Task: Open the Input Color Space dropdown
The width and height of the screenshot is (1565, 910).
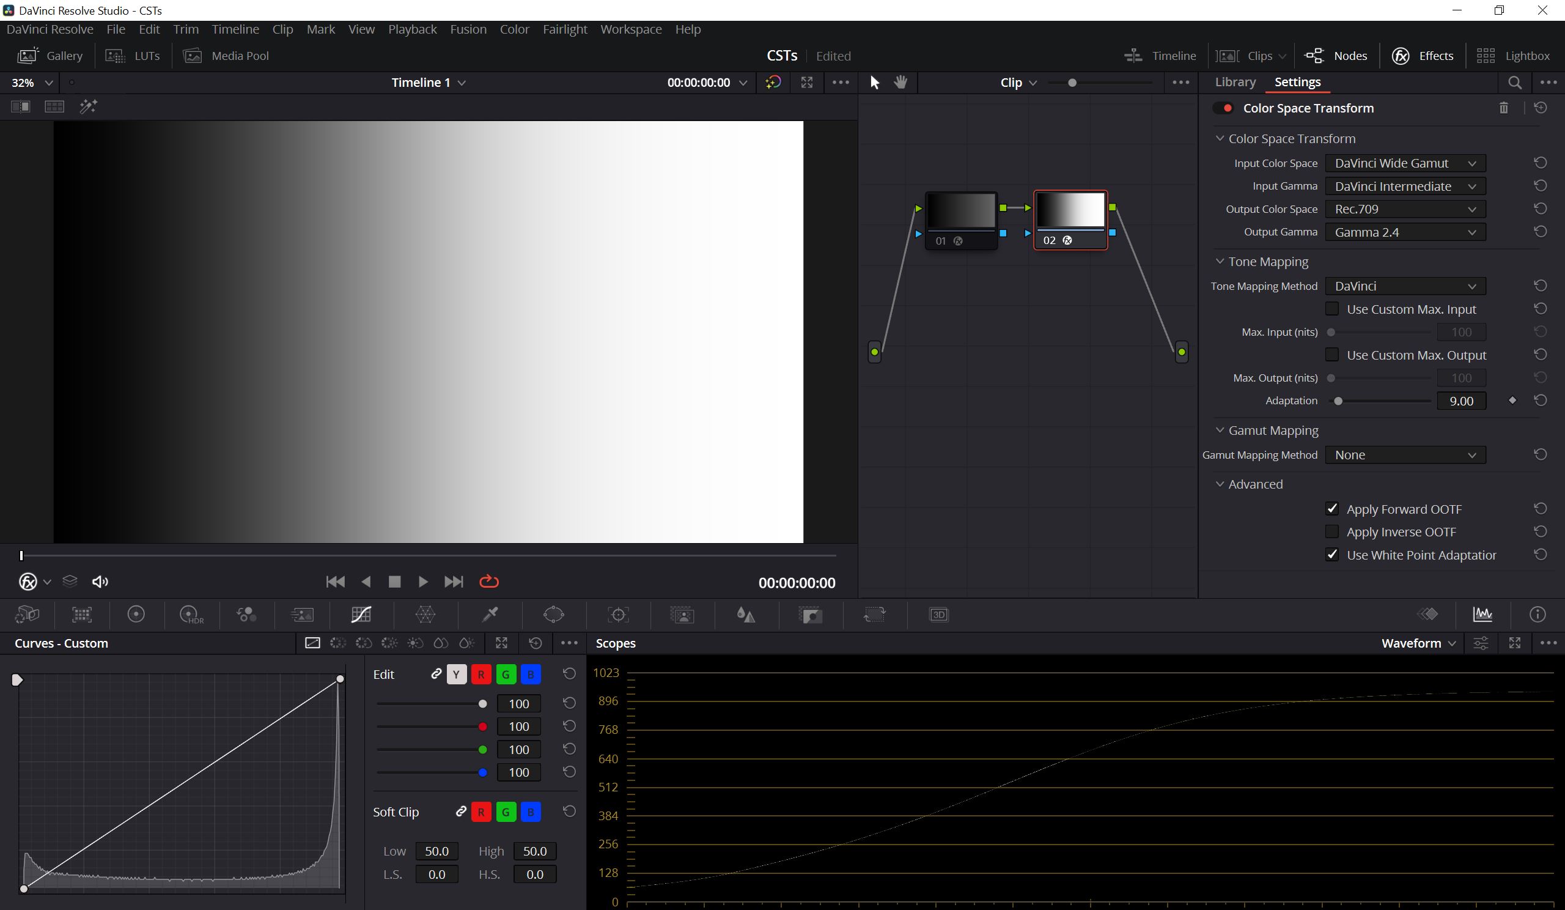Action: click(1405, 163)
